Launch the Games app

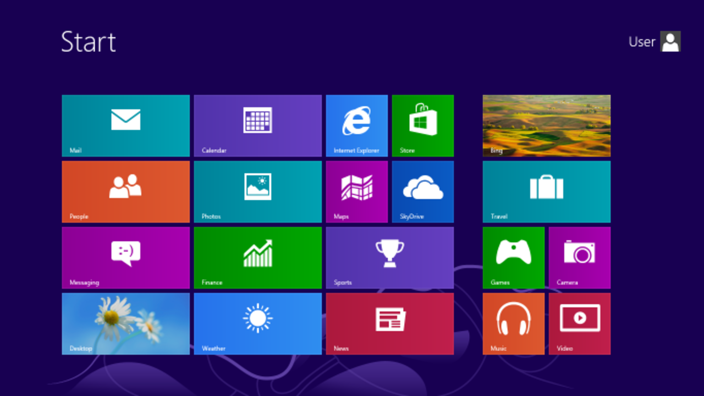[513, 257]
